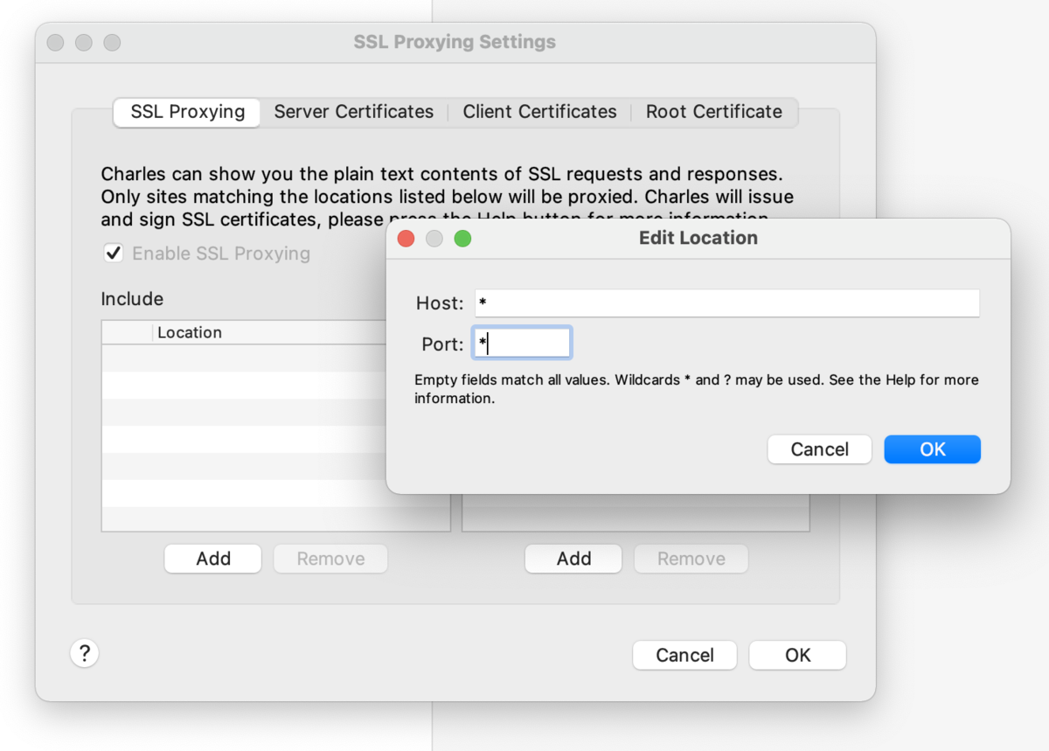Click the Edit Location title bar text
1049x751 pixels.
pos(698,238)
